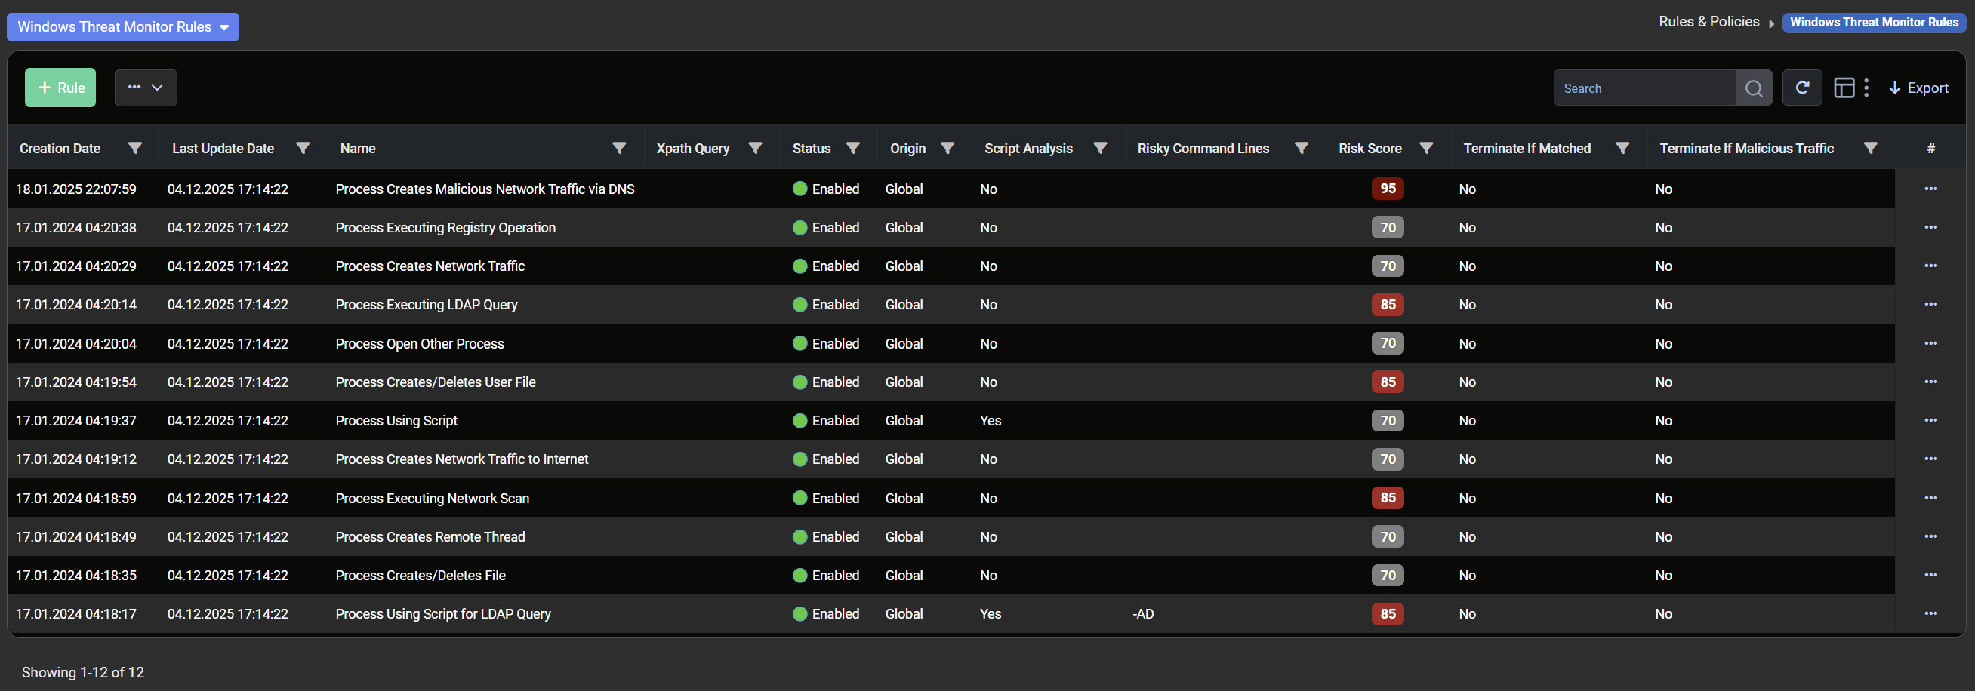
Task: Filter by Script Analysis column
Action: [1099, 148]
